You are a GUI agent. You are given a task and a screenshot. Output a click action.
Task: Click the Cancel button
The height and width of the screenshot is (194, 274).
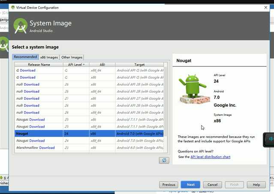(x=213, y=185)
